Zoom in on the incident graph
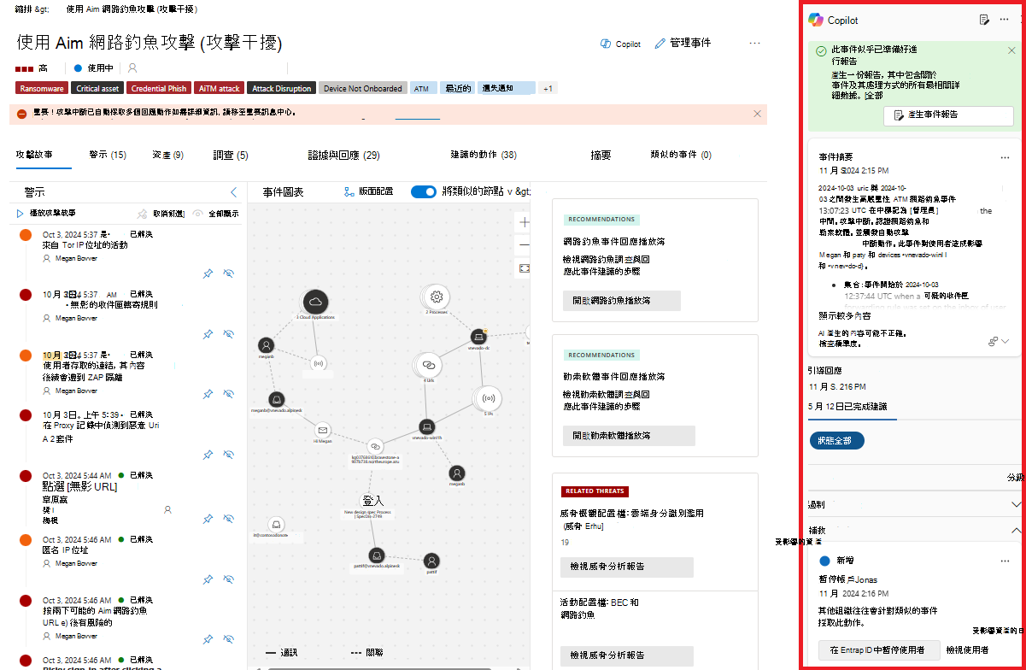 pyautogui.click(x=523, y=222)
